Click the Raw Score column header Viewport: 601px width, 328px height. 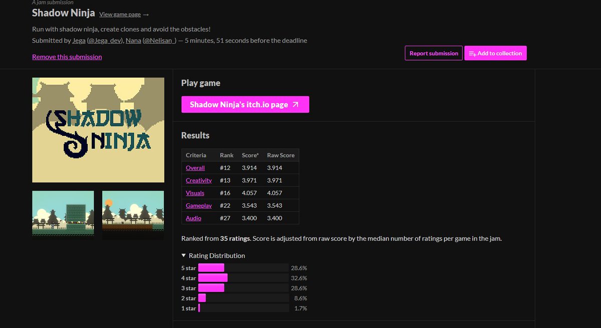pyautogui.click(x=281, y=155)
